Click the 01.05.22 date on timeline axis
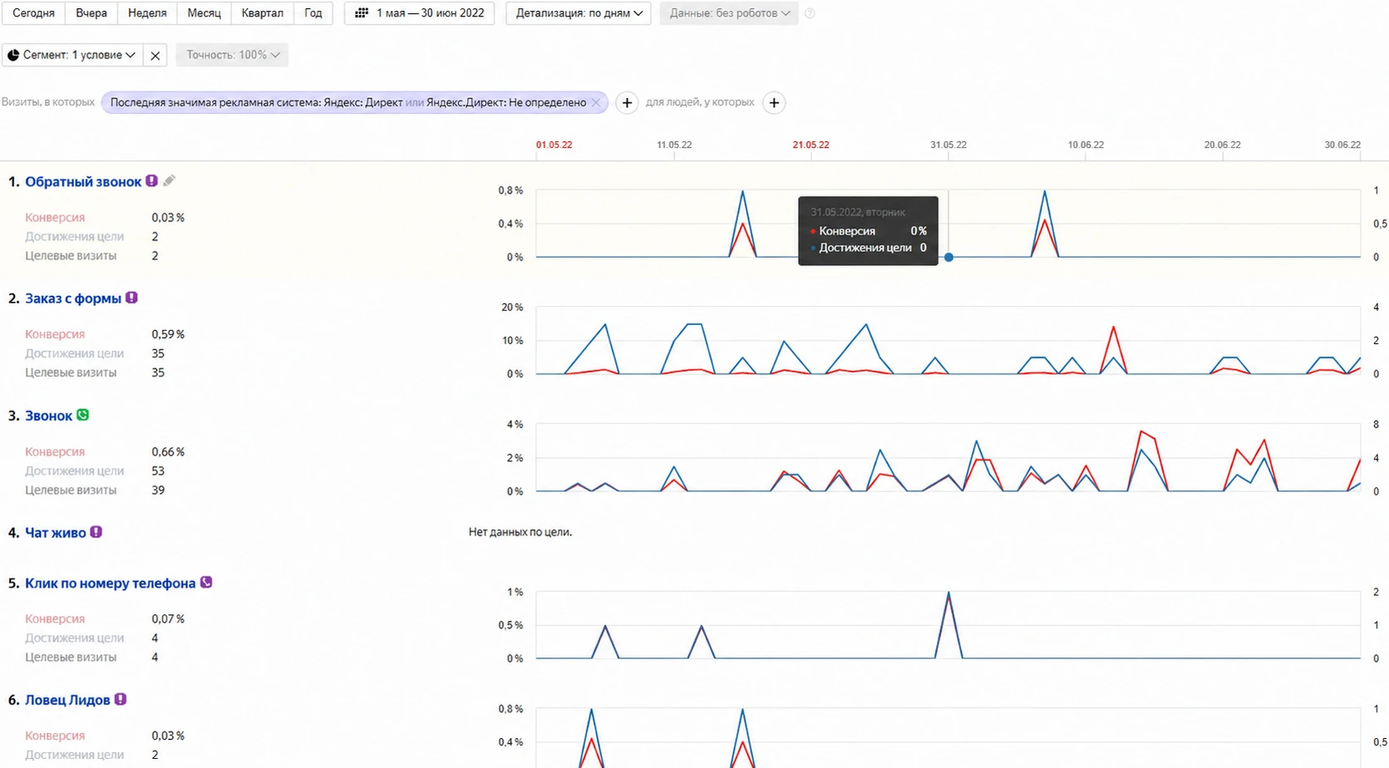 point(554,145)
